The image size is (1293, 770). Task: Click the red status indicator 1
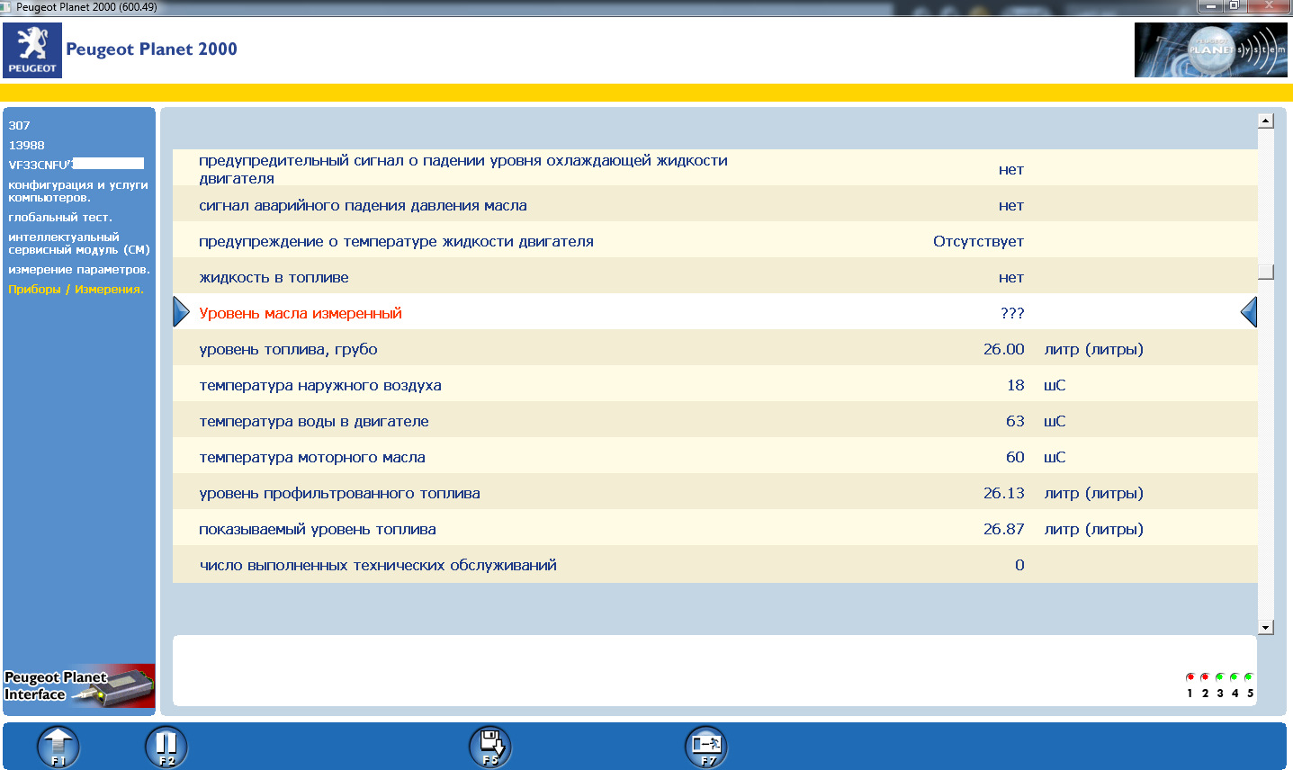click(1190, 677)
